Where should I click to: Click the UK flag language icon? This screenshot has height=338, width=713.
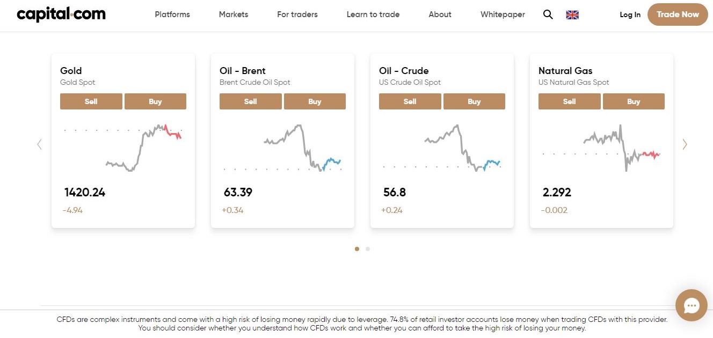tap(572, 15)
